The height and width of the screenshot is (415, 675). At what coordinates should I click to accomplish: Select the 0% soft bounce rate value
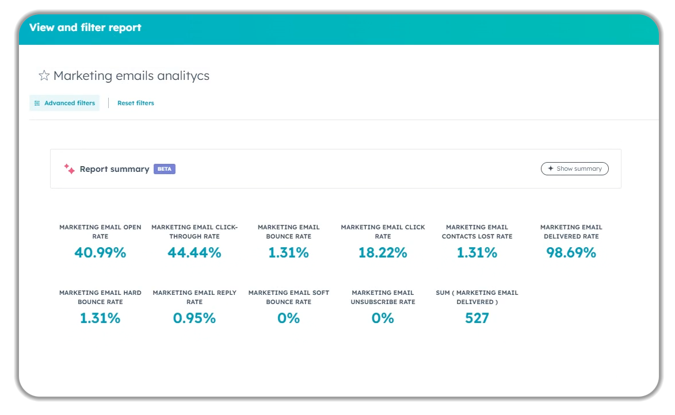point(289,318)
